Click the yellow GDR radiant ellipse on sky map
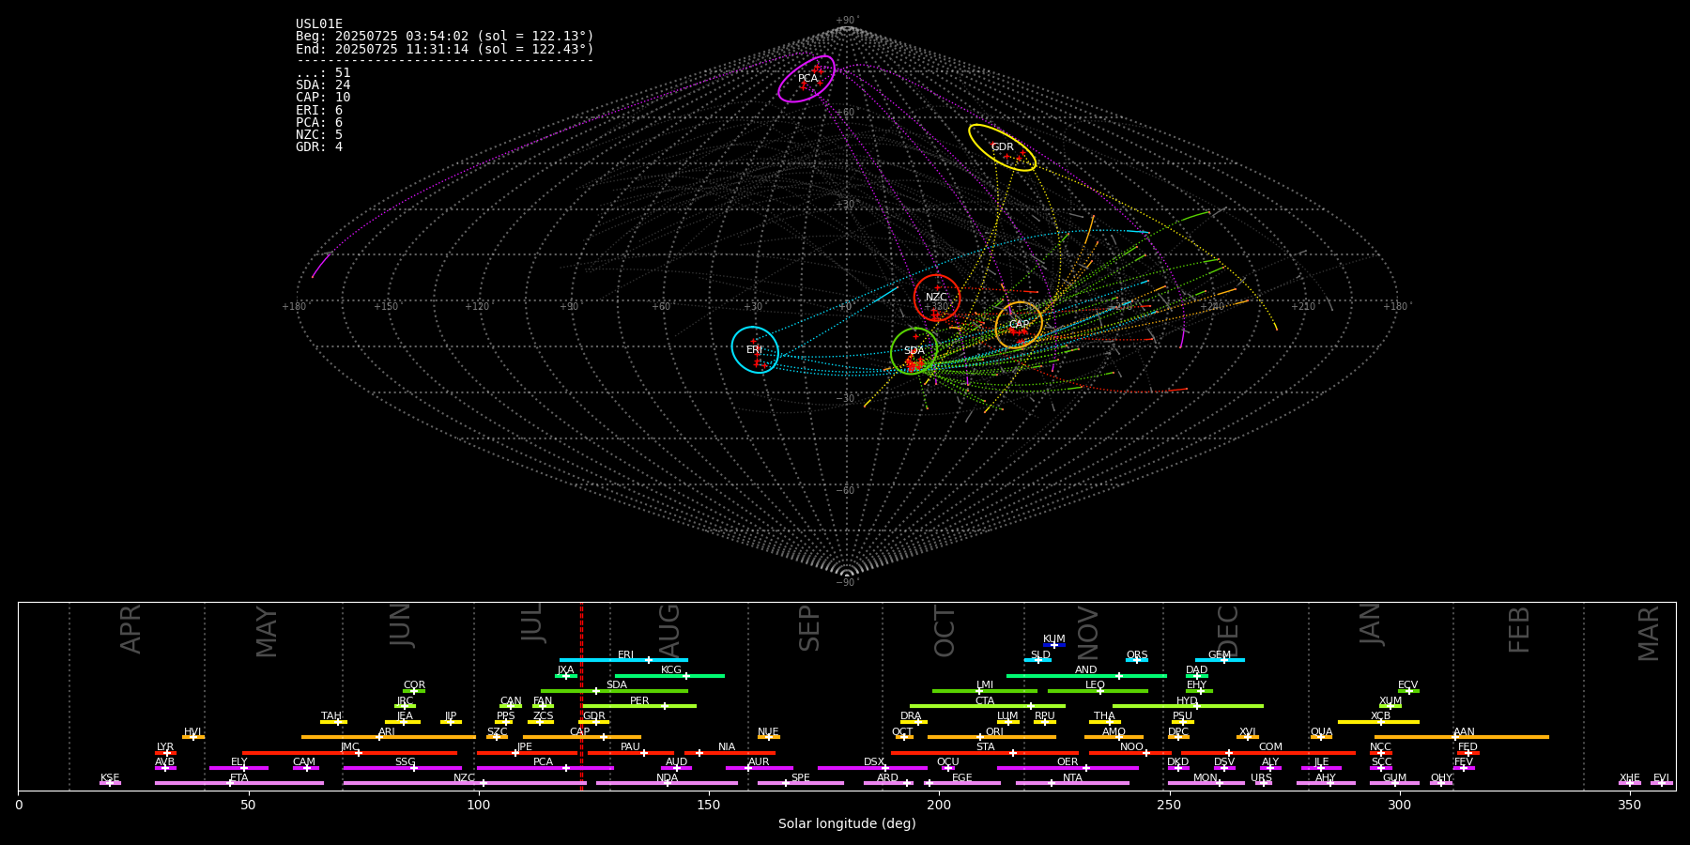The image size is (1690, 845). point(1002,147)
